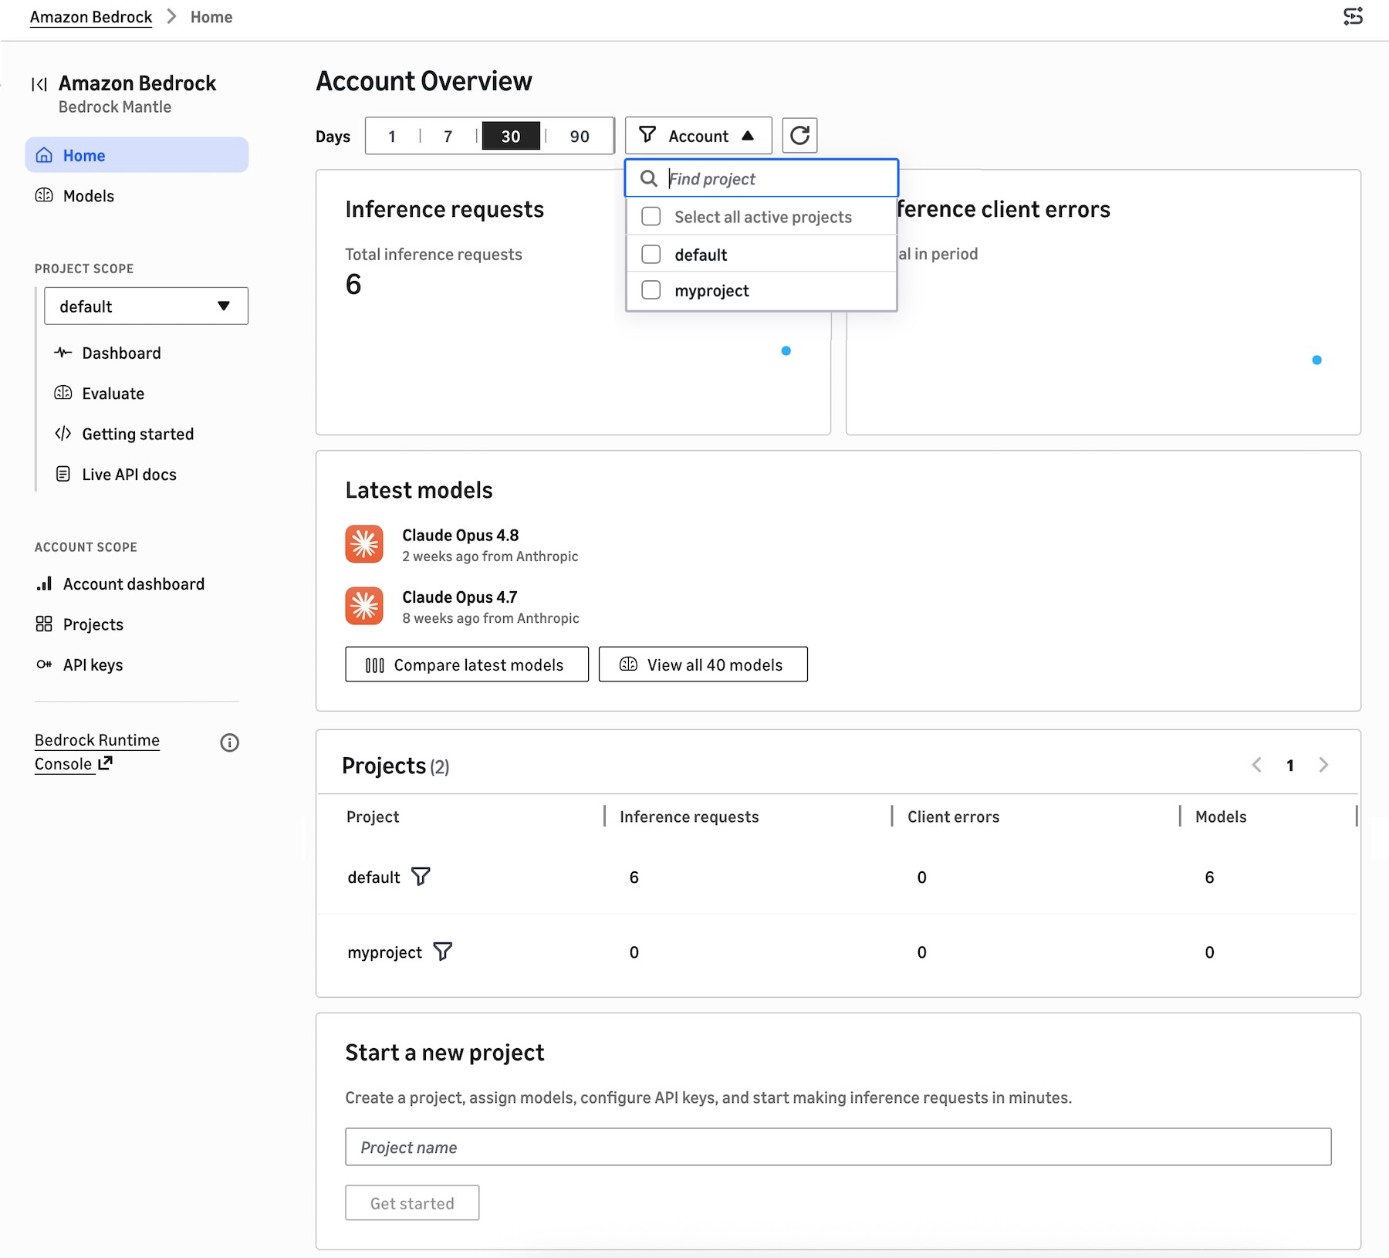1389x1258 pixels.
Task: Open the top-right settings toggle icon
Action: [1353, 16]
